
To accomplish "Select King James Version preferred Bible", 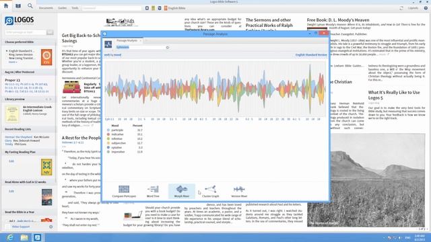I will [x=21, y=54].
